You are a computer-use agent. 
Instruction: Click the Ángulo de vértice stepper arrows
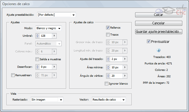(108, 76)
